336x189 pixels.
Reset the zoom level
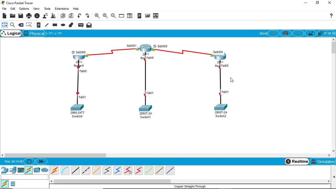point(105,16)
